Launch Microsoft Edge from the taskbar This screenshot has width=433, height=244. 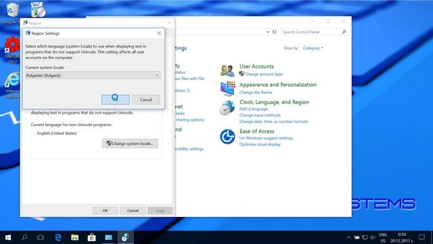click(x=58, y=237)
